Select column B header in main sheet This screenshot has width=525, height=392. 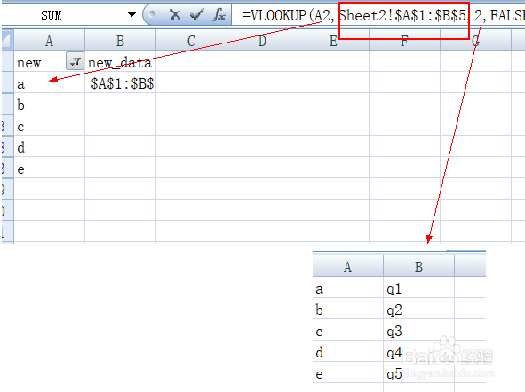pyautogui.click(x=120, y=41)
